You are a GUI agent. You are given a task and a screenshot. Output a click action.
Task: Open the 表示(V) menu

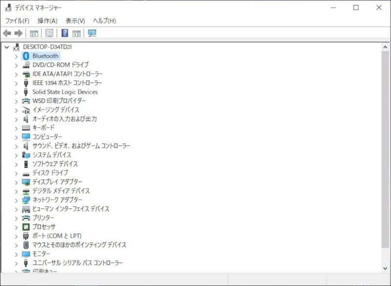point(75,21)
